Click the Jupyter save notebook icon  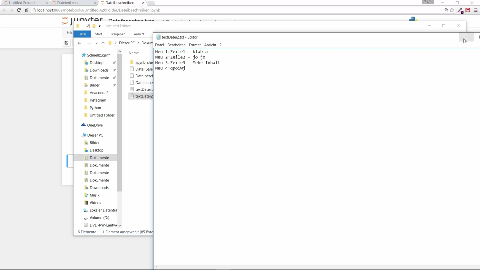[66, 43]
